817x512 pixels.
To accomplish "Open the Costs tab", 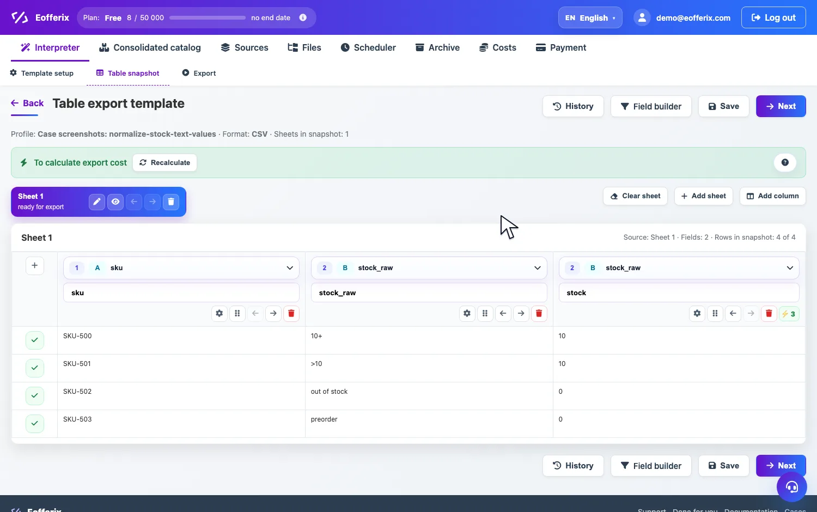I will (x=498, y=47).
